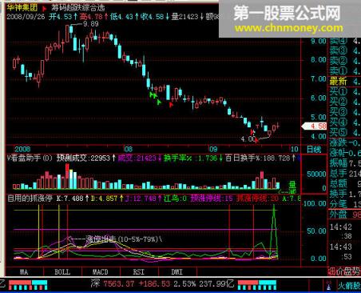Click the 卖② ask row
The height and width of the screenshot is (293, 361).
point(345,61)
